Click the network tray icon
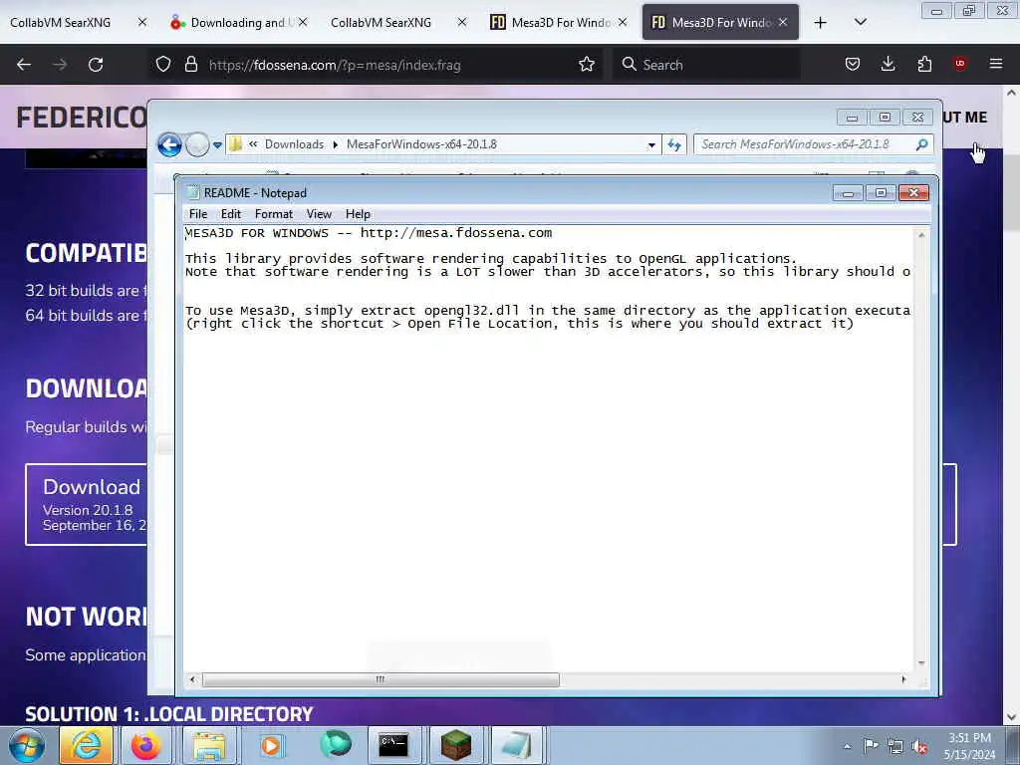The height and width of the screenshot is (765, 1020). (x=895, y=746)
